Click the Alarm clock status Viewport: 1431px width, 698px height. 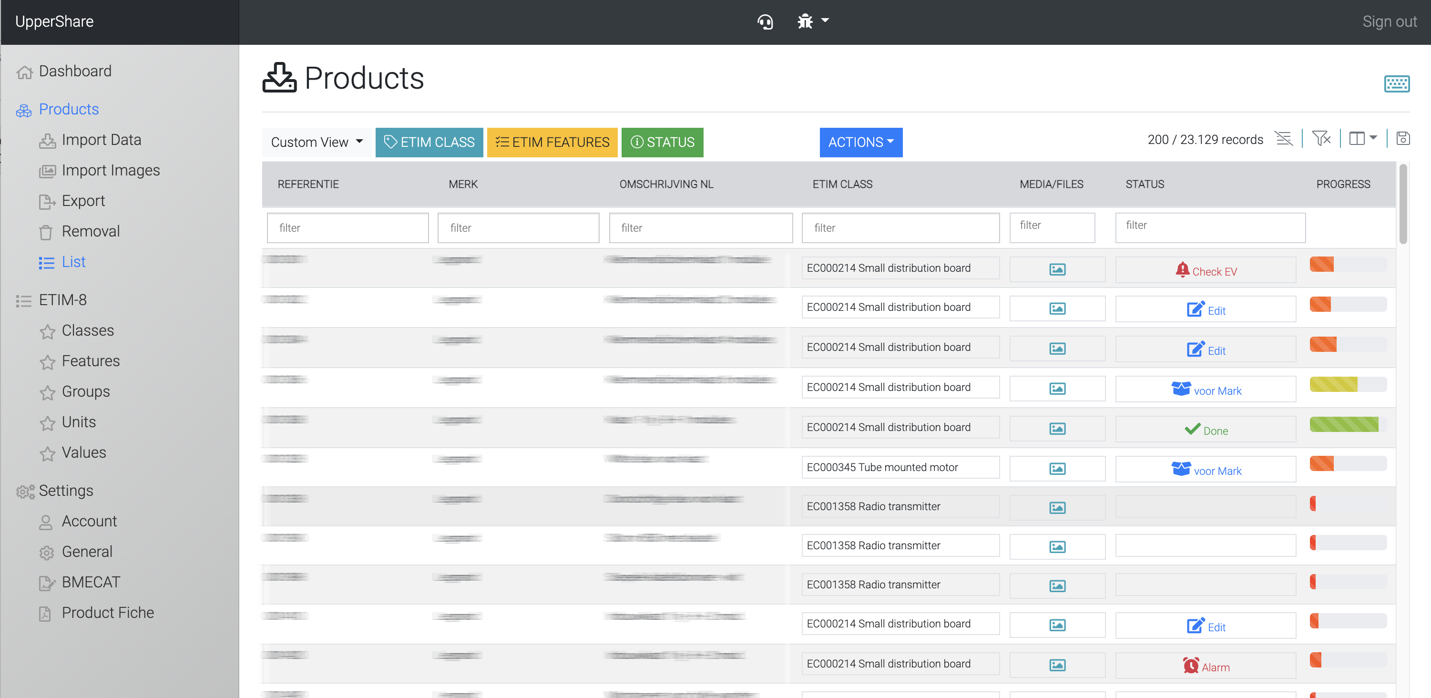click(1206, 667)
